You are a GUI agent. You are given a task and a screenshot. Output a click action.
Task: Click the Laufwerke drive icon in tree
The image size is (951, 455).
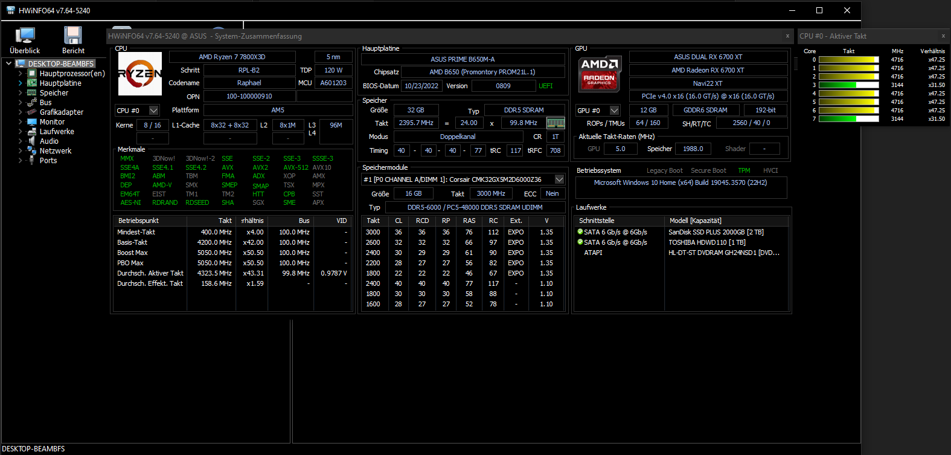pos(32,132)
